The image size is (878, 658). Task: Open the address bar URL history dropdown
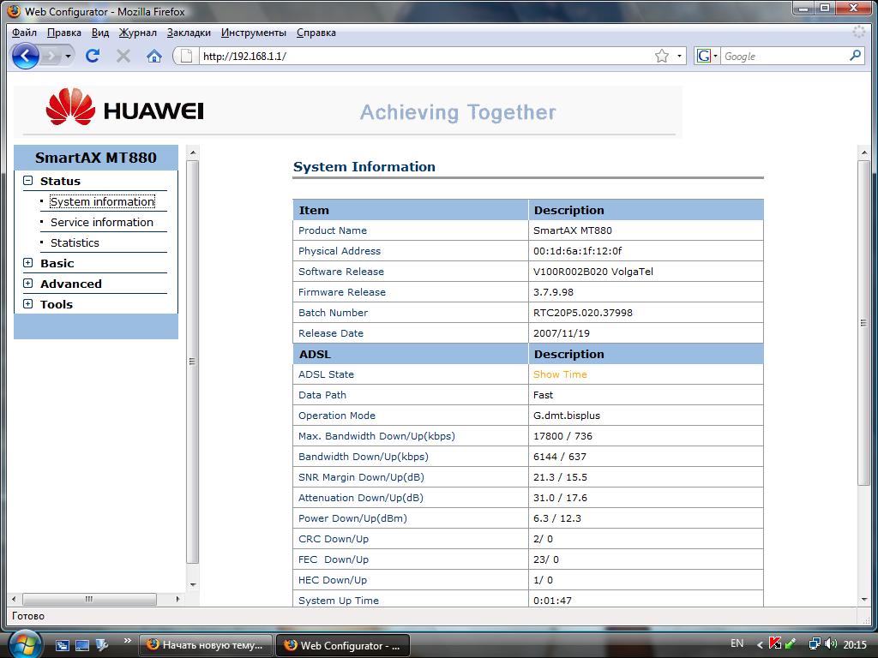(679, 56)
